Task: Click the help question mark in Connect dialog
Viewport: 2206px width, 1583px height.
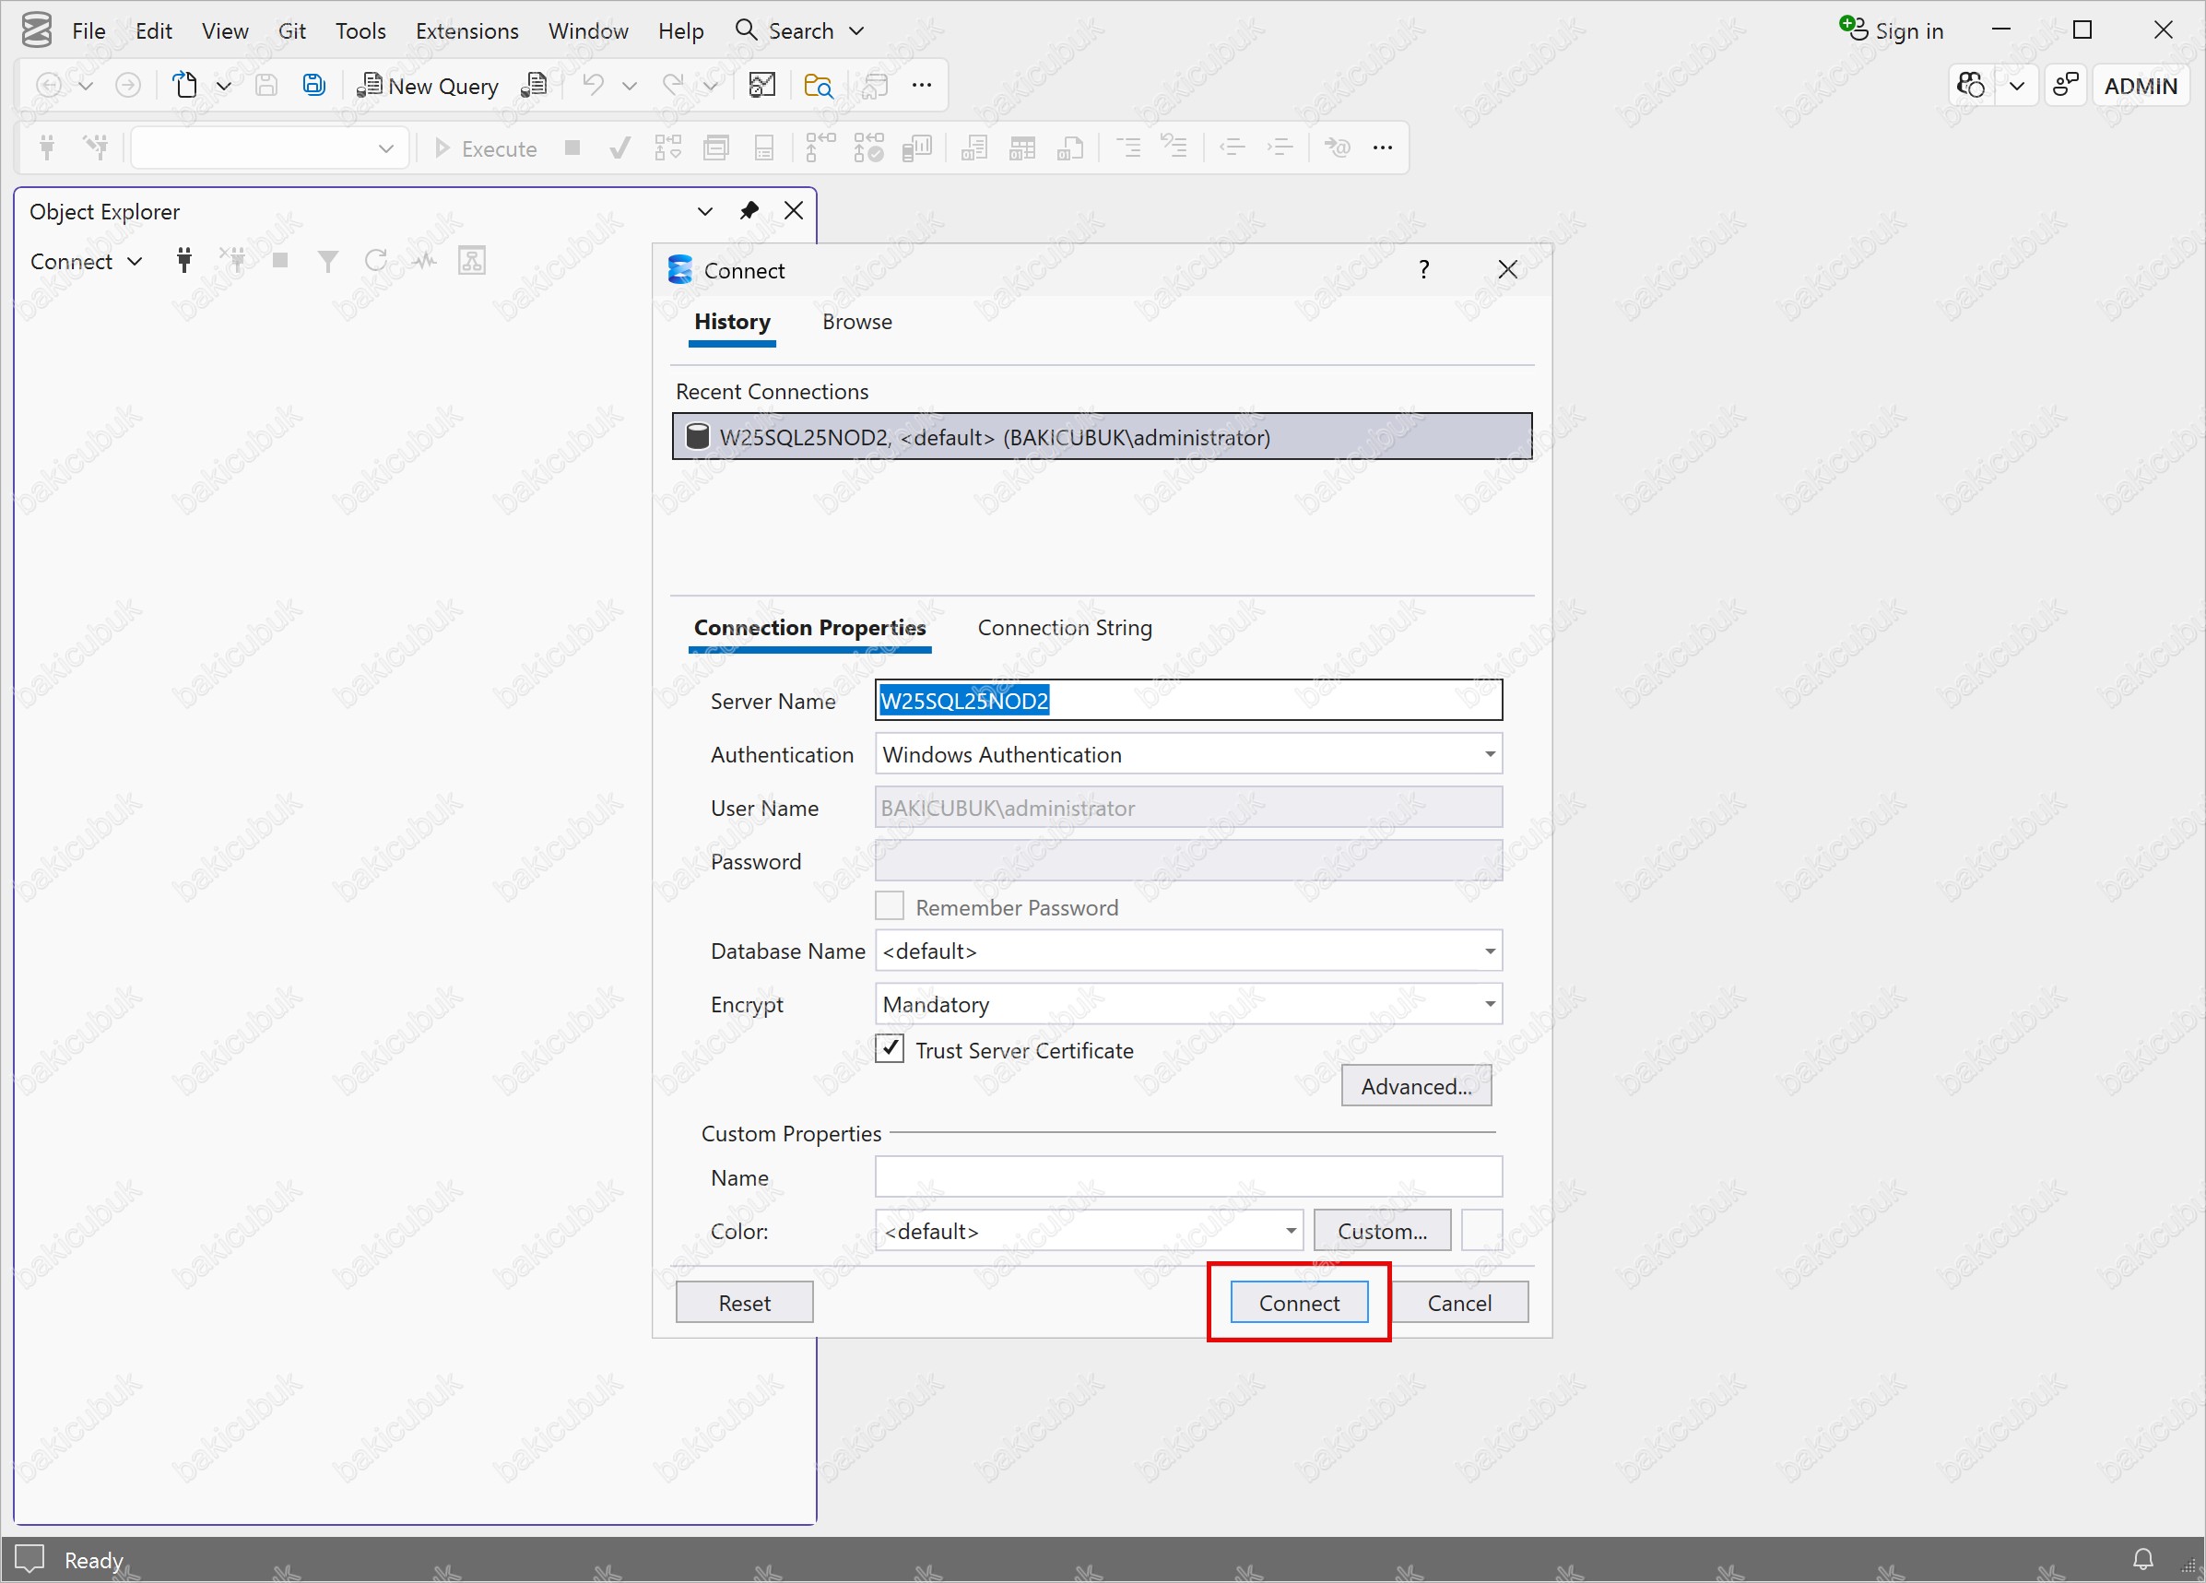Action: coord(1423,269)
